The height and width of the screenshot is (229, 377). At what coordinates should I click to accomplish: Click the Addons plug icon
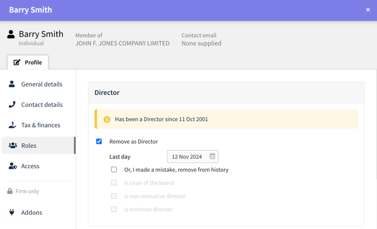pyautogui.click(x=12, y=212)
